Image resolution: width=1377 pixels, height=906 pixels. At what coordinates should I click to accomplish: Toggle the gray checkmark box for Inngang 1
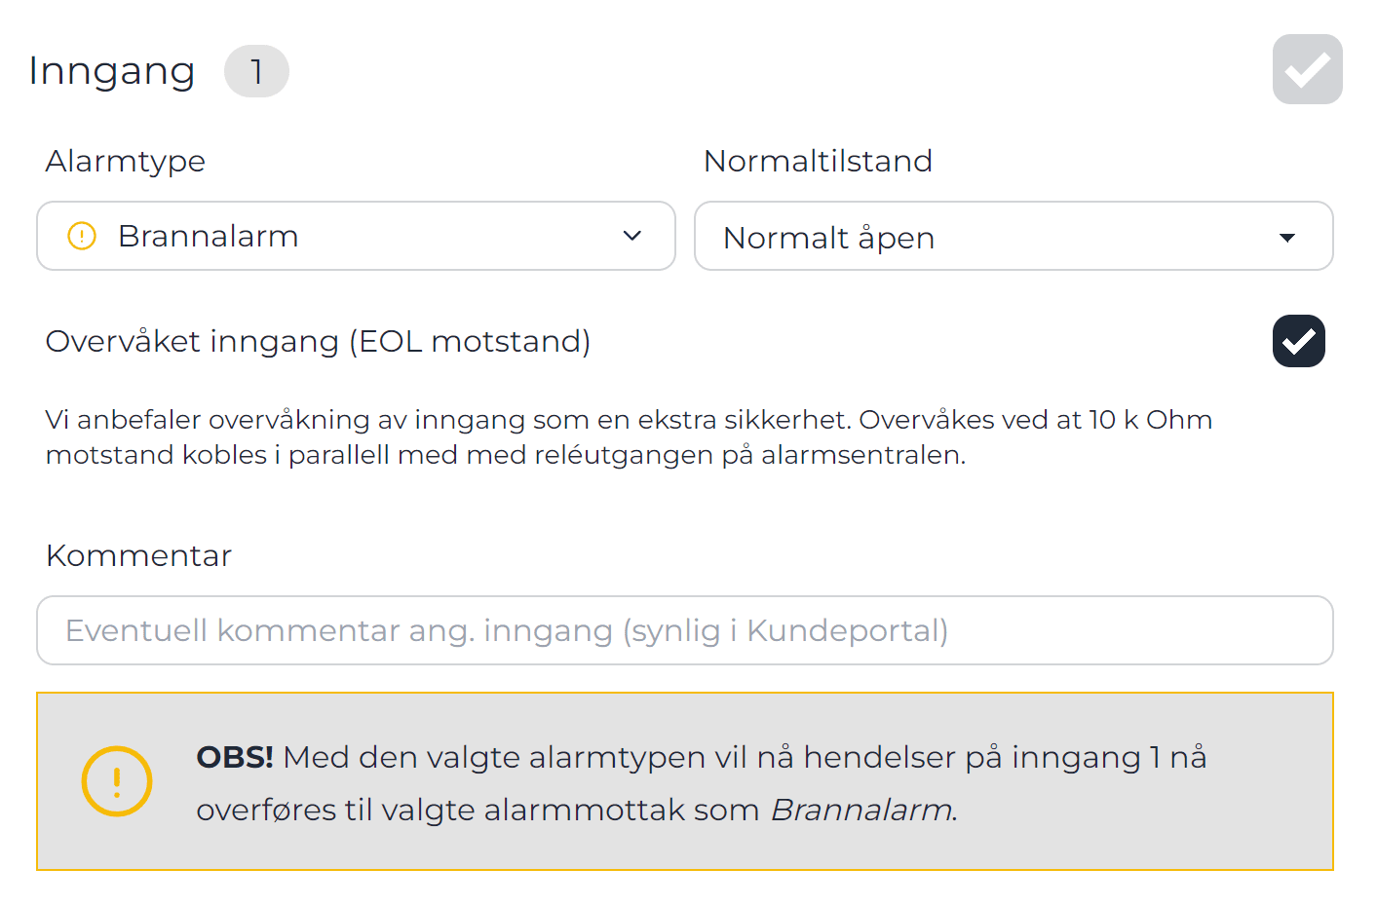1307,69
